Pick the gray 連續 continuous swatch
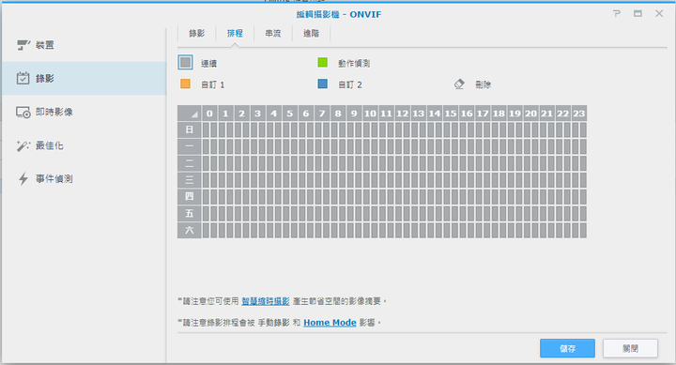 (x=185, y=63)
